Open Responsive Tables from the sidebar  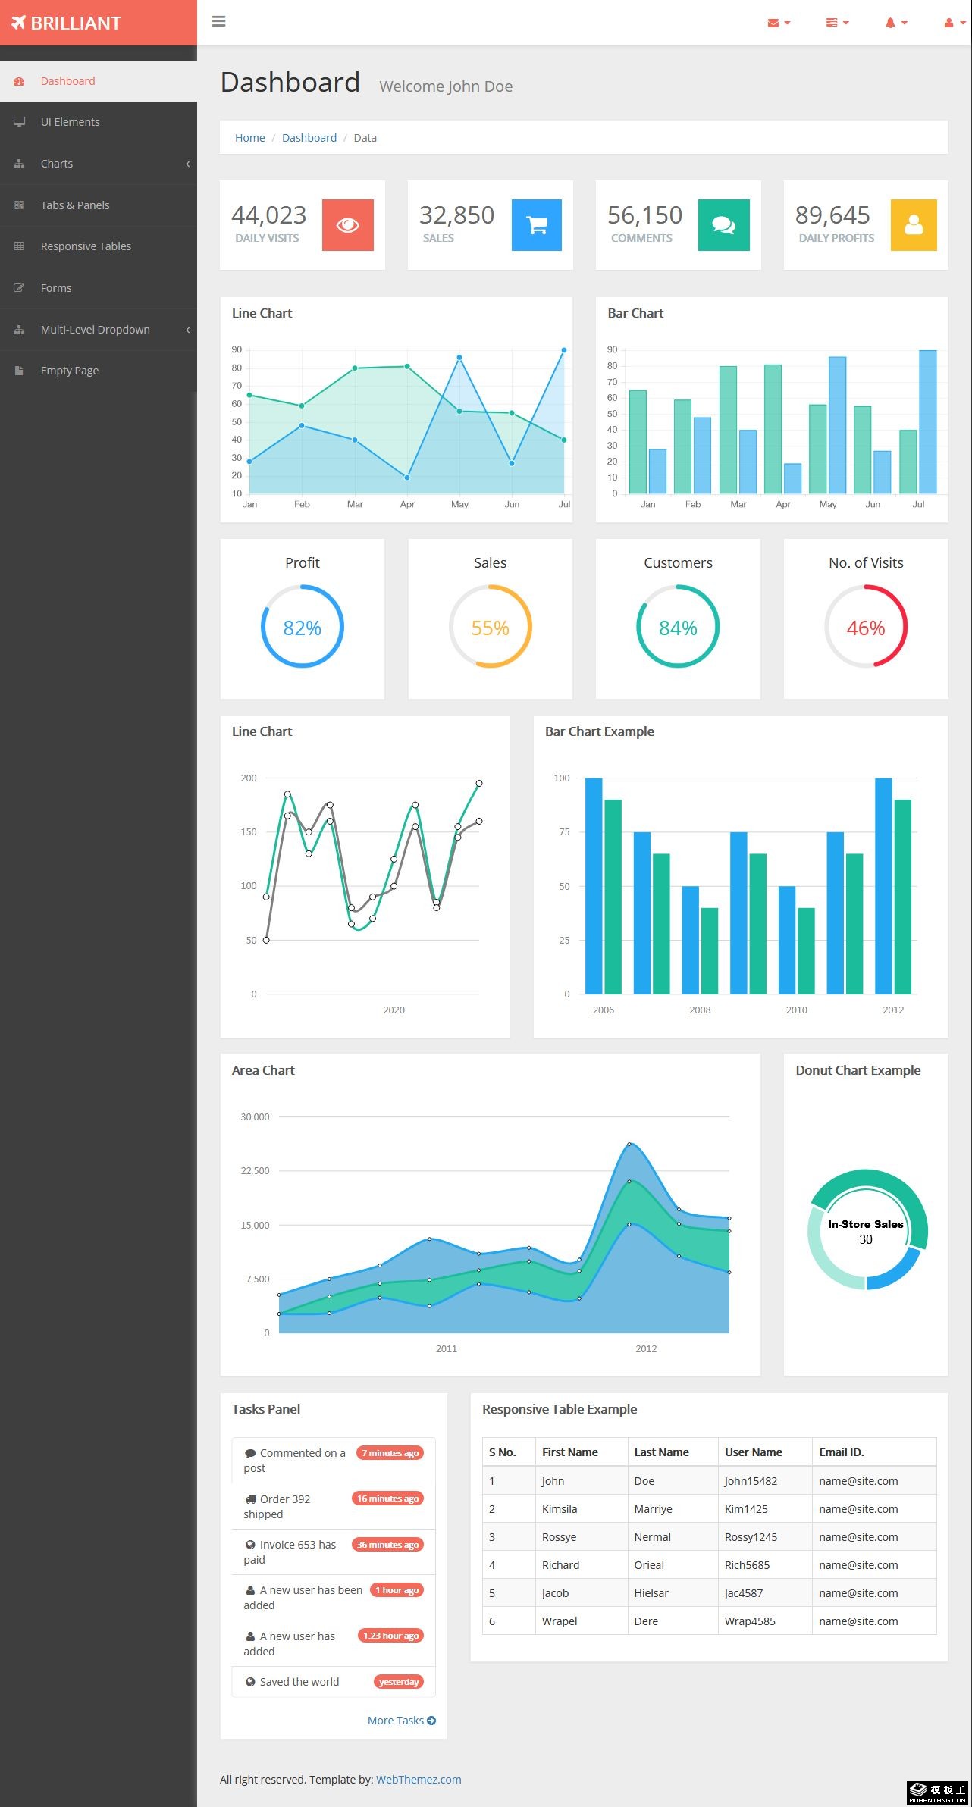(x=86, y=246)
